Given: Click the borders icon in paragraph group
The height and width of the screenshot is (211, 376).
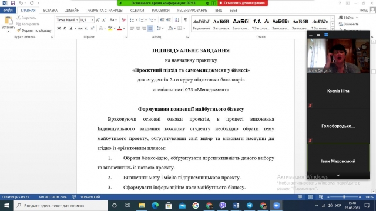Looking at the screenshot, I should pos(180,29).
